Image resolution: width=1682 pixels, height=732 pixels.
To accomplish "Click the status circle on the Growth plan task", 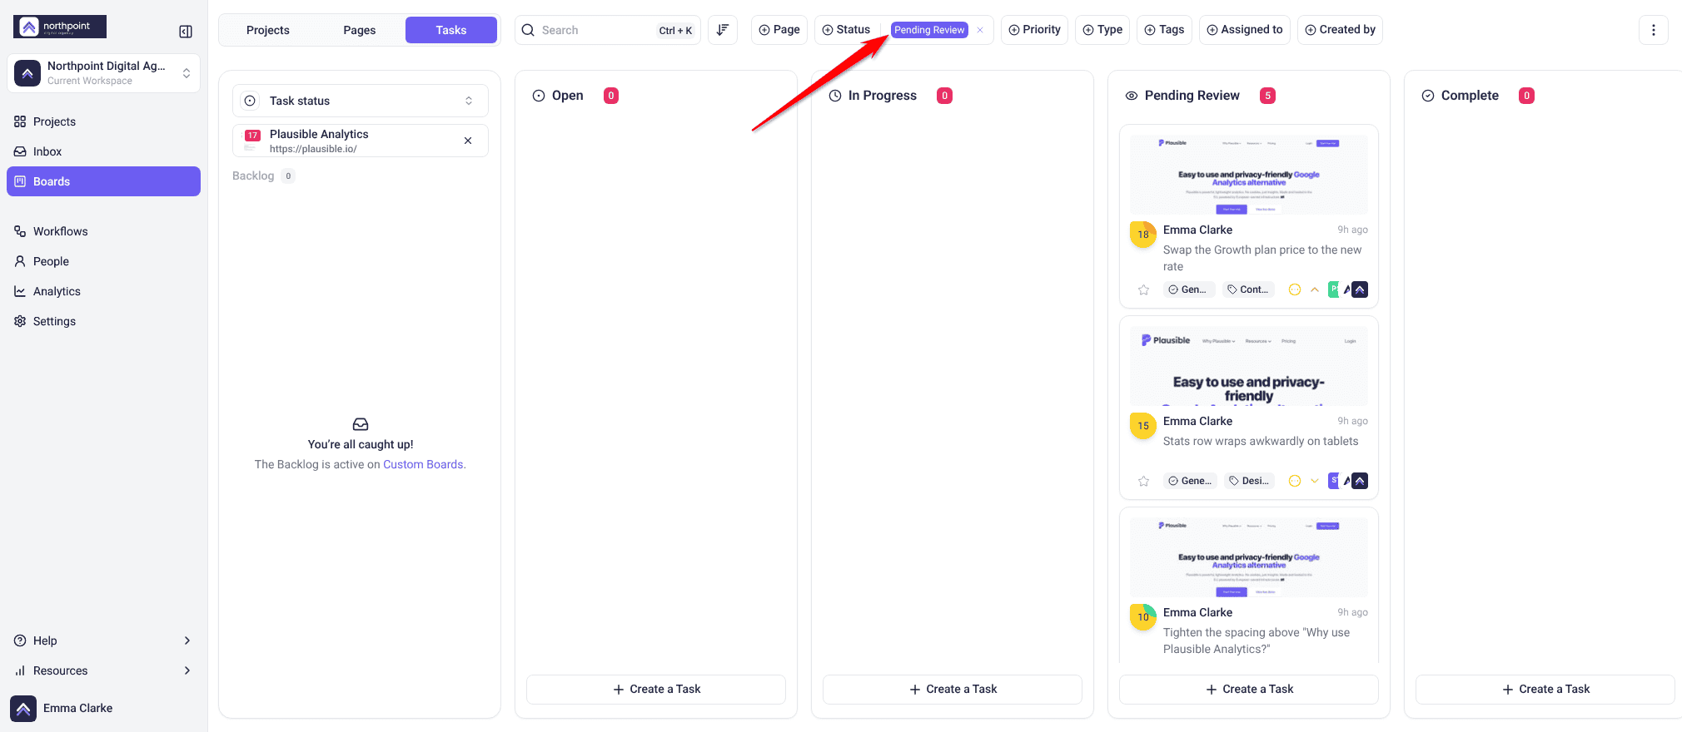I will click(x=1295, y=289).
